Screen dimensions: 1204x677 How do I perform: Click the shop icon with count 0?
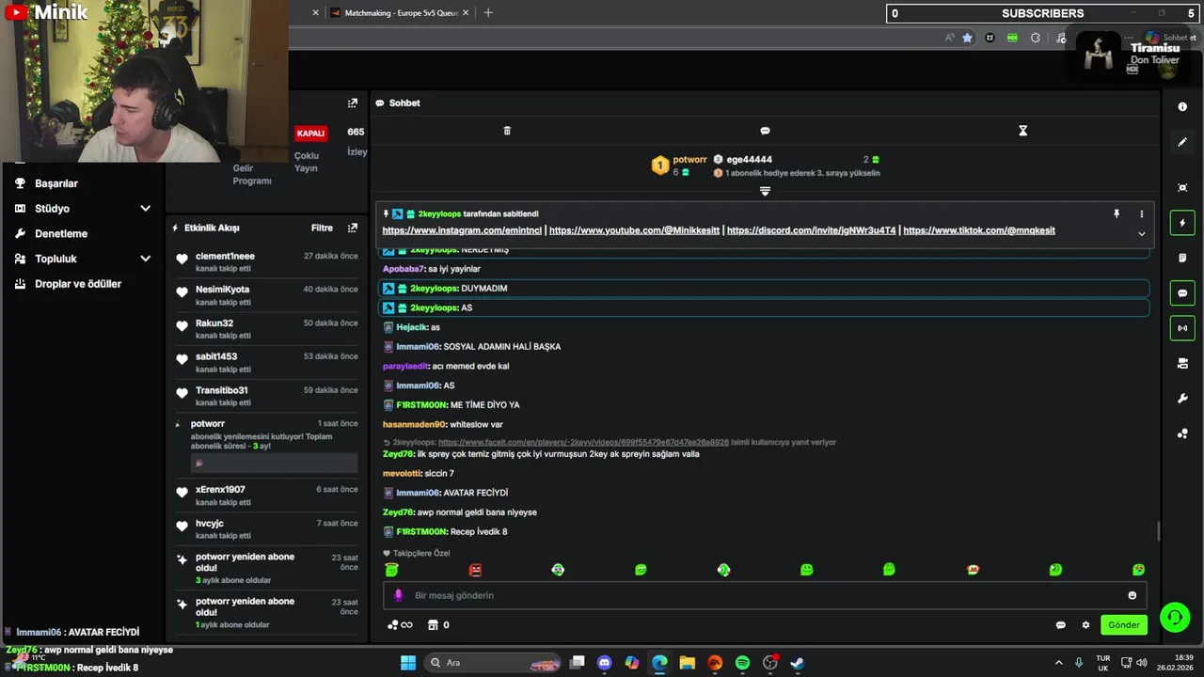[x=438, y=625]
